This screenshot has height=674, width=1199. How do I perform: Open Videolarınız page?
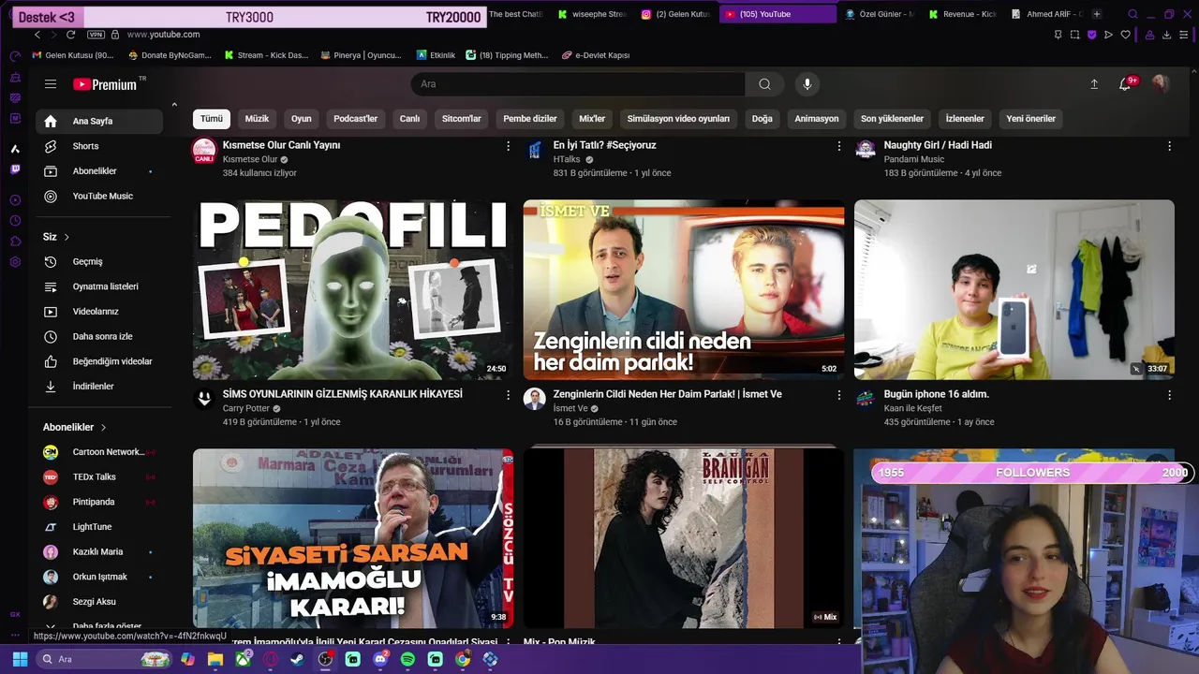click(x=99, y=312)
